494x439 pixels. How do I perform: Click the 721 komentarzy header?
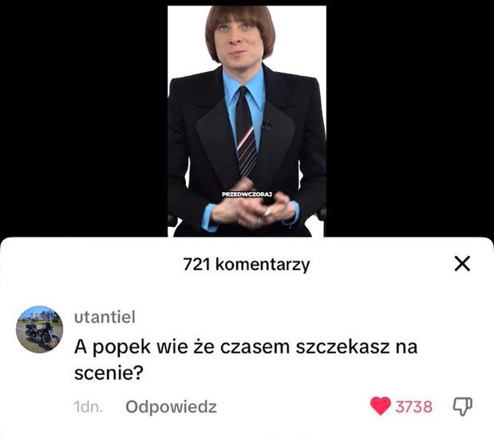pos(247,265)
